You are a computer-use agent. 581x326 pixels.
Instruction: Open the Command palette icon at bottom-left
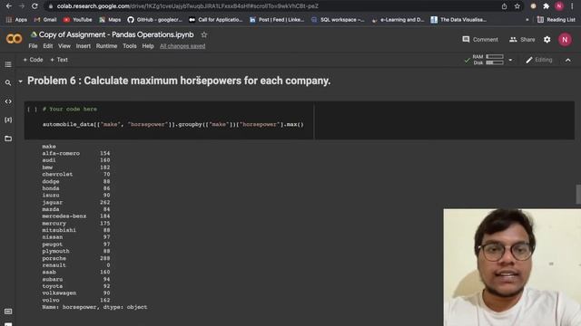click(8, 312)
